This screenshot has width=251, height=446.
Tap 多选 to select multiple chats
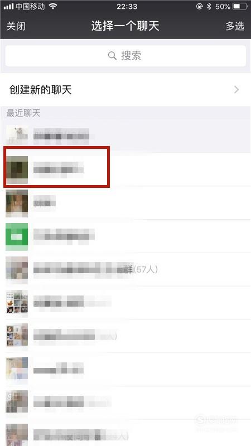(x=235, y=26)
